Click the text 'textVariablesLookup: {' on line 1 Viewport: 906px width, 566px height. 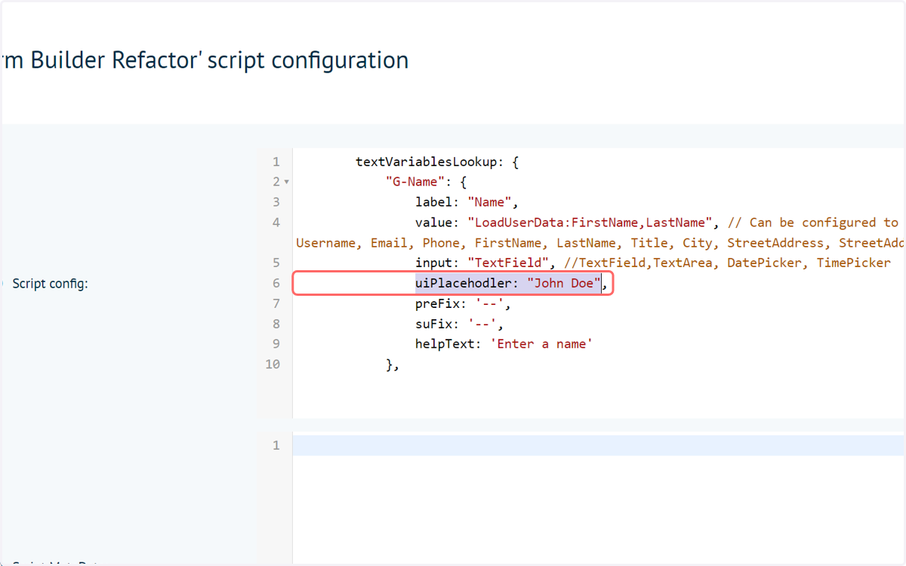click(x=438, y=161)
